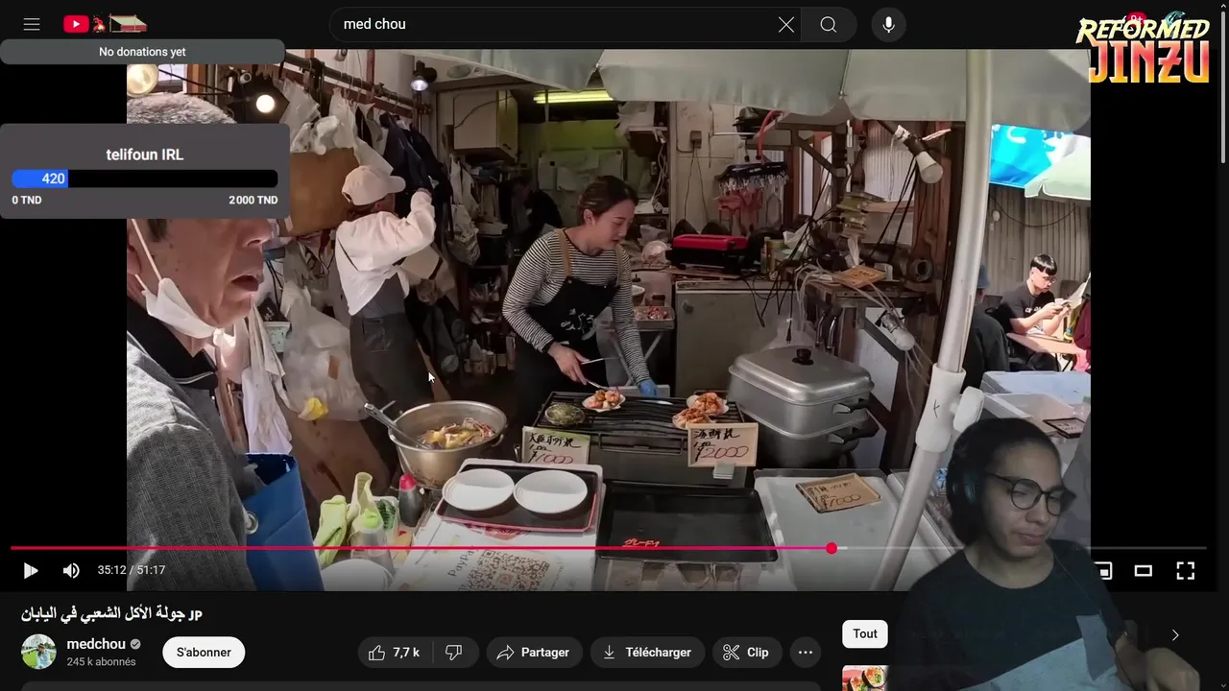Click the 35:12 / 51:17 time display
Screen dimensions: 1229x691
coord(132,570)
